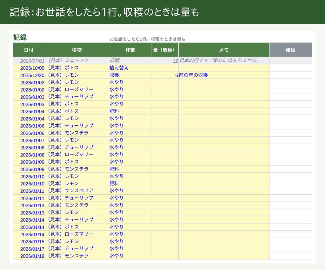Click the empty 確認 cell in the 2025/10/05 row
This screenshot has width=325, height=270.
tap(291, 68)
